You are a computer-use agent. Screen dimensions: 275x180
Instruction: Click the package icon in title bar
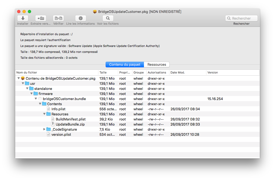tap(95, 12)
